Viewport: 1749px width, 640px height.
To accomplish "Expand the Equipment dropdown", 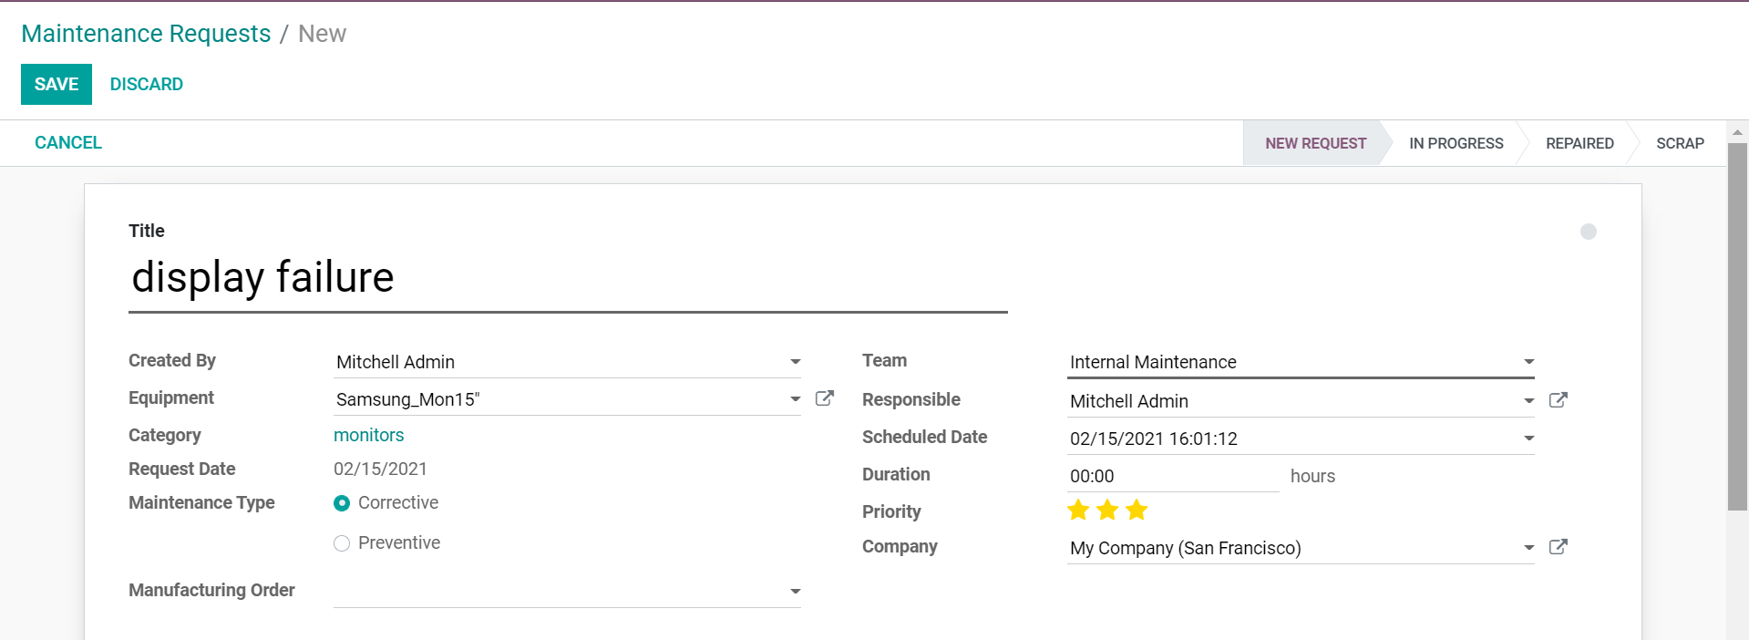I will (x=795, y=399).
